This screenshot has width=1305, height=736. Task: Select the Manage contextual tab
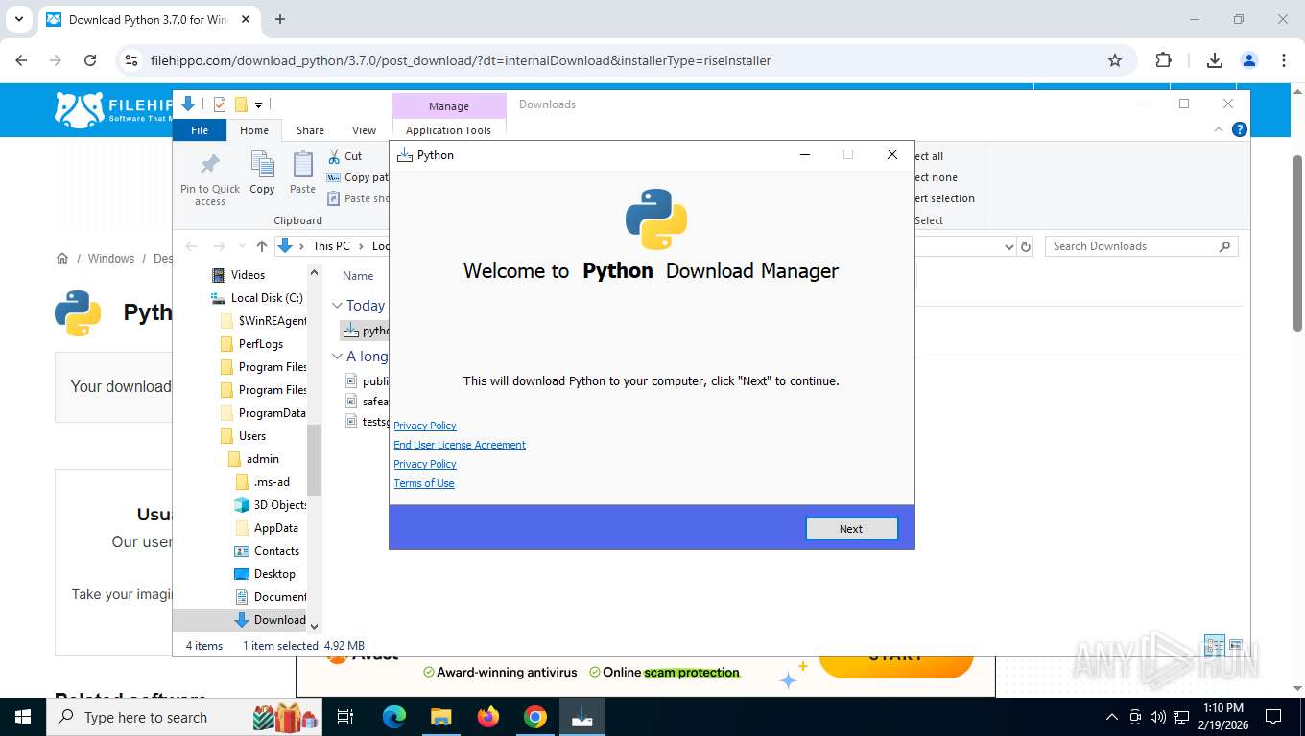tap(449, 106)
